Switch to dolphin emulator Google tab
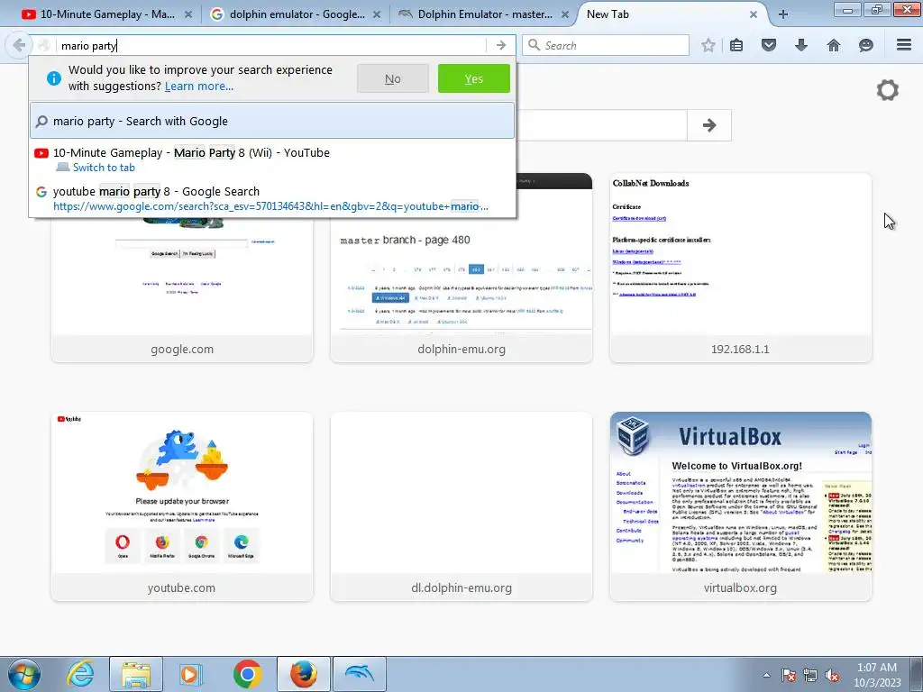The height and width of the screenshot is (692, 923). click(296, 14)
